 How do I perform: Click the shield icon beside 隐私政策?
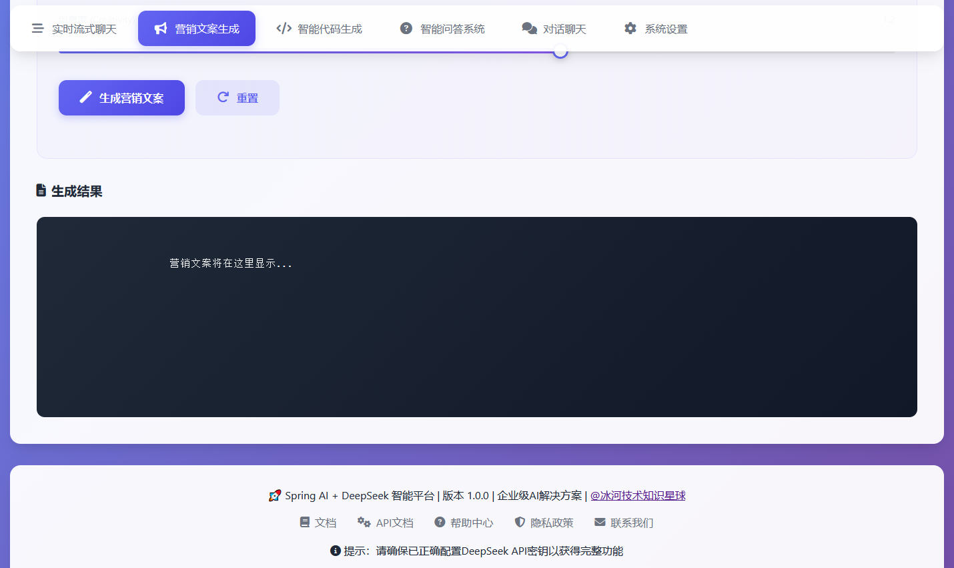point(520,522)
